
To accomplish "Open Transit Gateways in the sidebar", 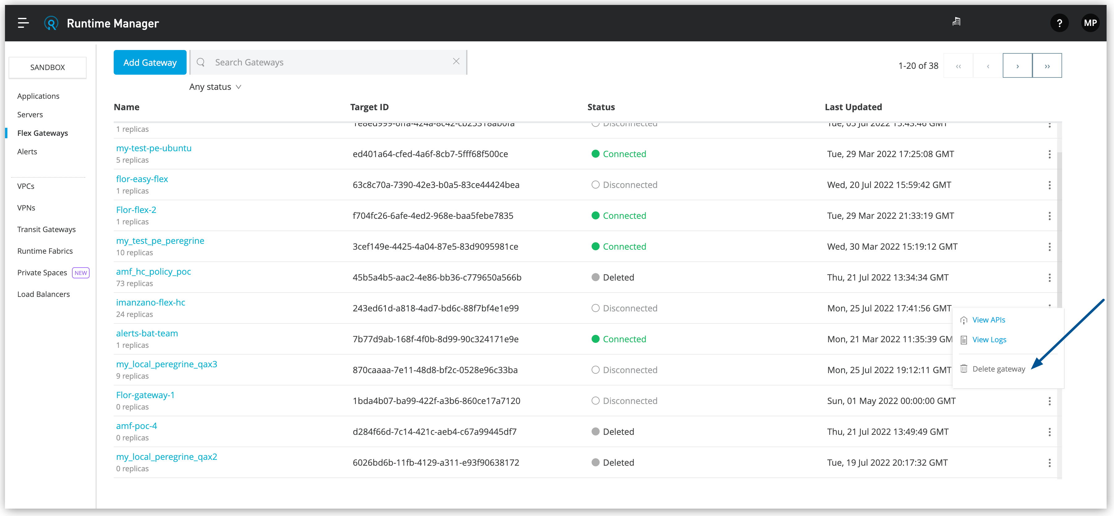I will click(46, 230).
